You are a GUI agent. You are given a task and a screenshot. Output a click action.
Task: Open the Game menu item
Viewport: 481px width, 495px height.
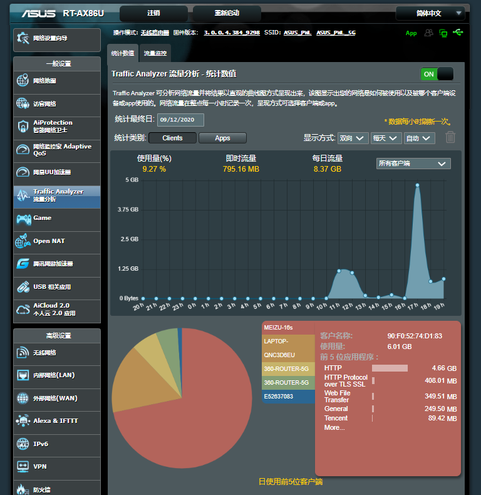click(x=57, y=219)
